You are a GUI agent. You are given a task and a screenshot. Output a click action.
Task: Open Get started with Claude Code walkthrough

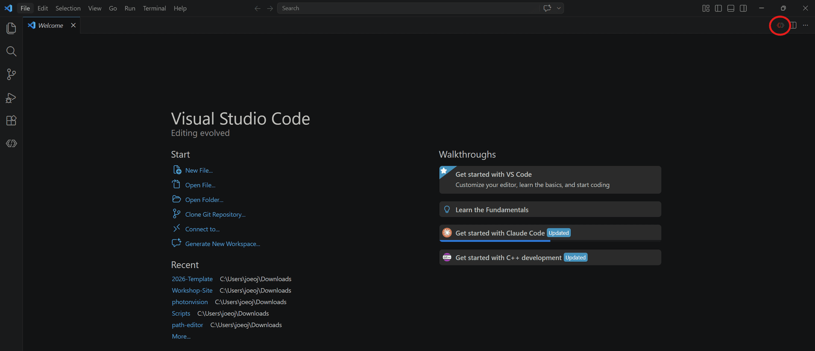click(550, 233)
